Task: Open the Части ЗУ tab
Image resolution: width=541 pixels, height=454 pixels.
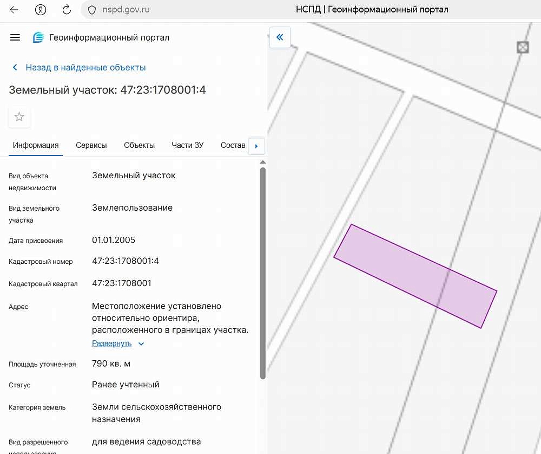Action: [187, 145]
